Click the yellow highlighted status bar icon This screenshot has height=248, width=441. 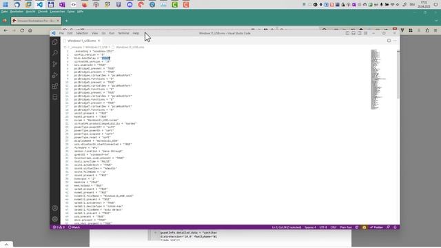365,227
